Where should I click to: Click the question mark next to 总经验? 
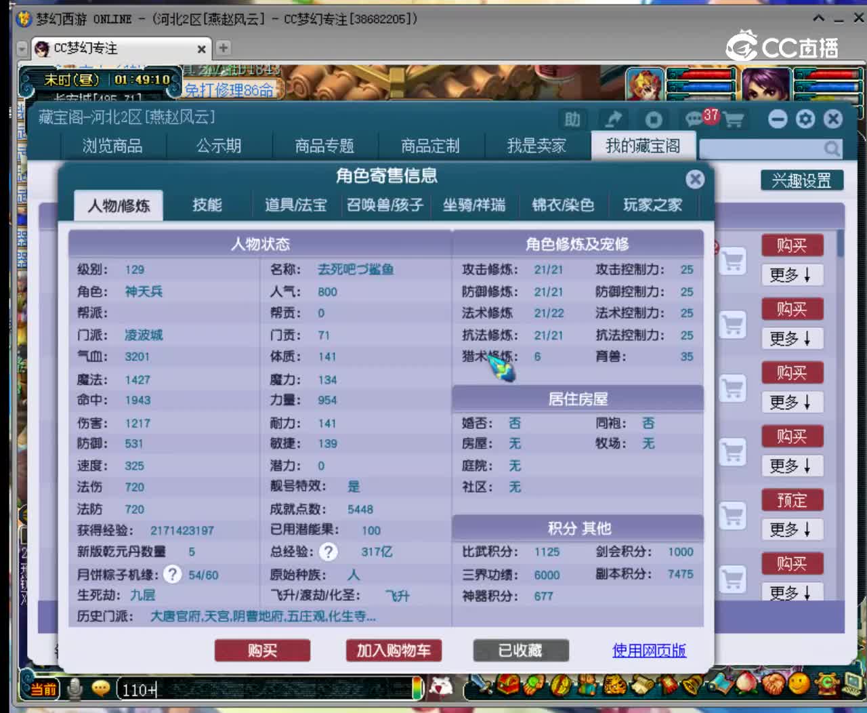coord(329,552)
